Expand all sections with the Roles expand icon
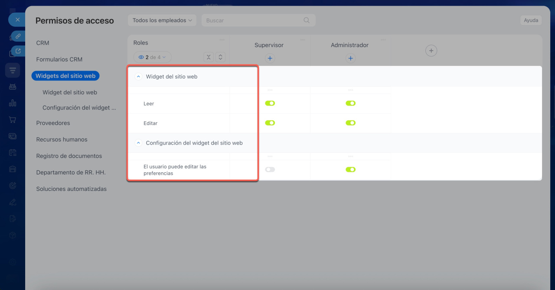This screenshot has width=555, height=290. click(220, 57)
